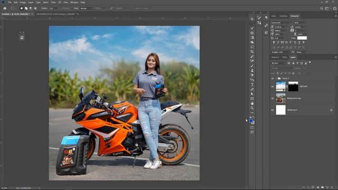The height and width of the screenshot is (190, 338).
Task: Click the background color swatch in toolbar
Action: coord(253,123)
